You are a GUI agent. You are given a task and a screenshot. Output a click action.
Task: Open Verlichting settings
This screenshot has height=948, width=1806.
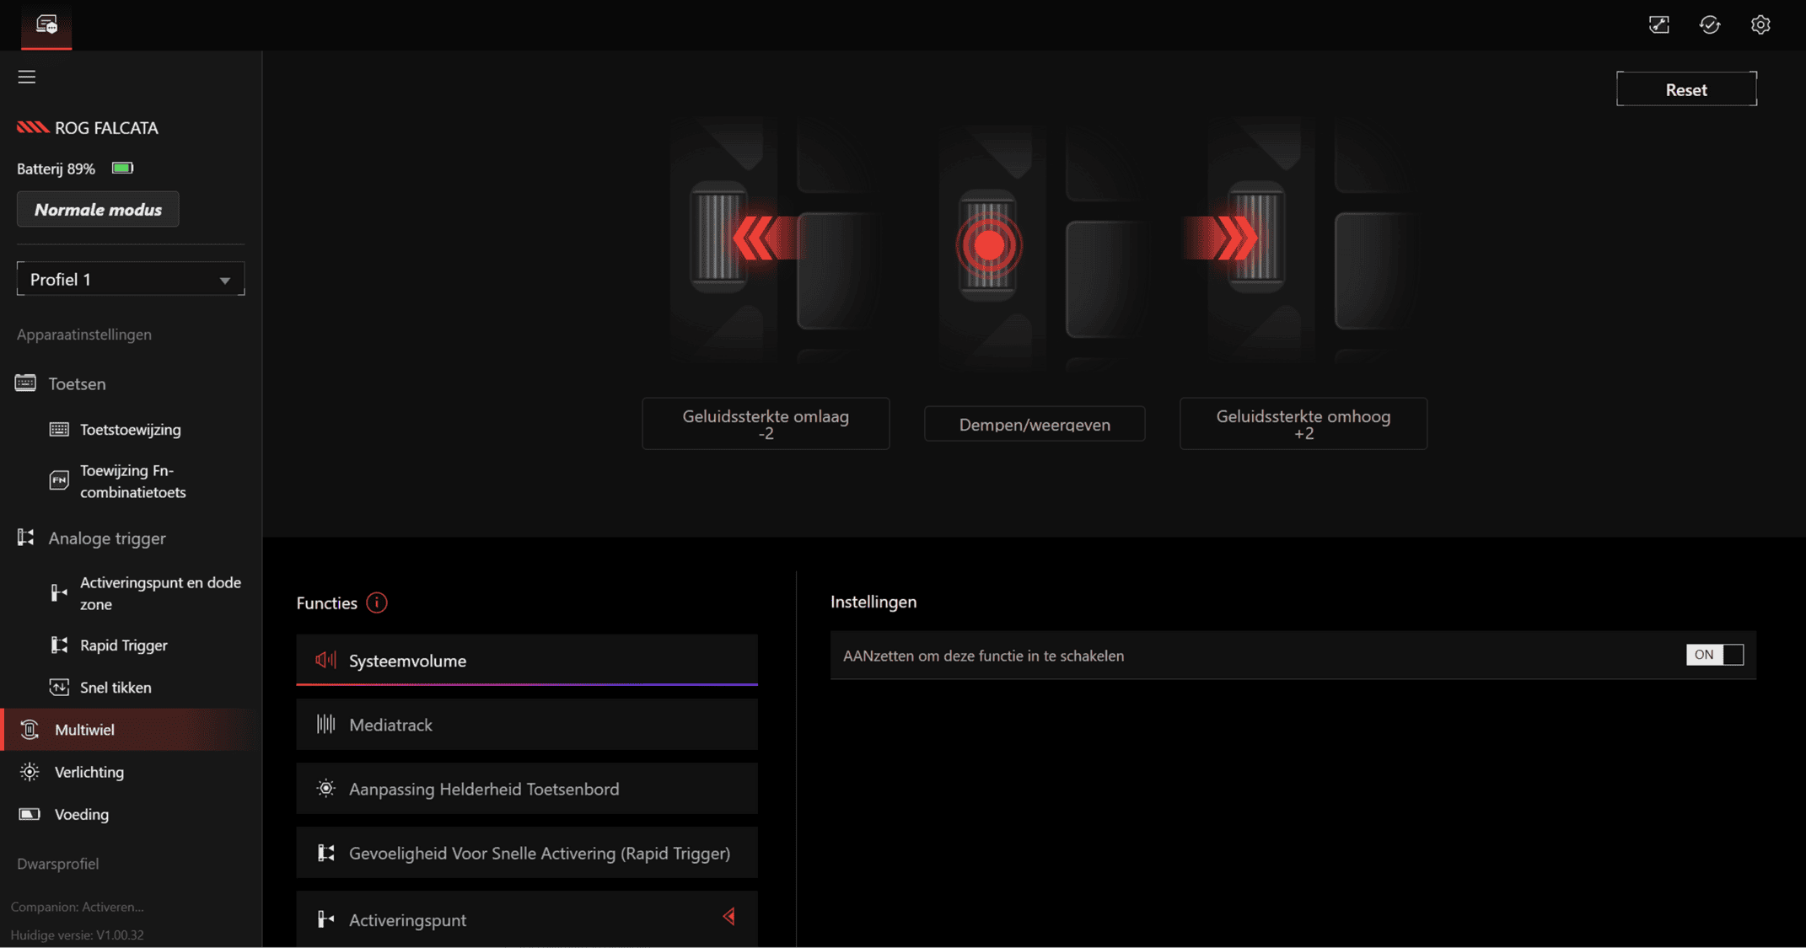[x=89, y=772]
